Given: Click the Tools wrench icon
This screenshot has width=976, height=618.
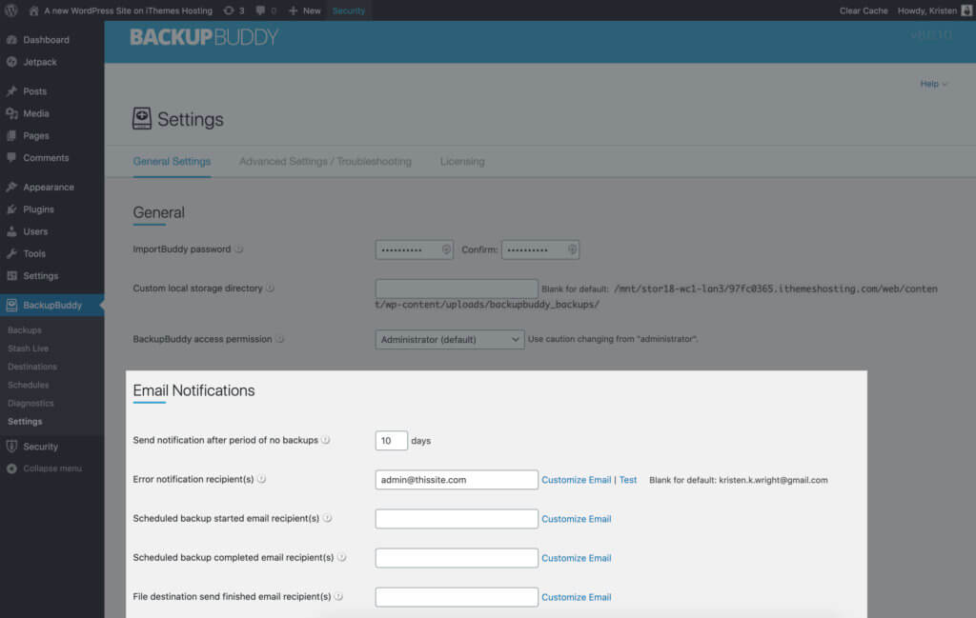Looking at the screenshot, I should pos(11,253).
